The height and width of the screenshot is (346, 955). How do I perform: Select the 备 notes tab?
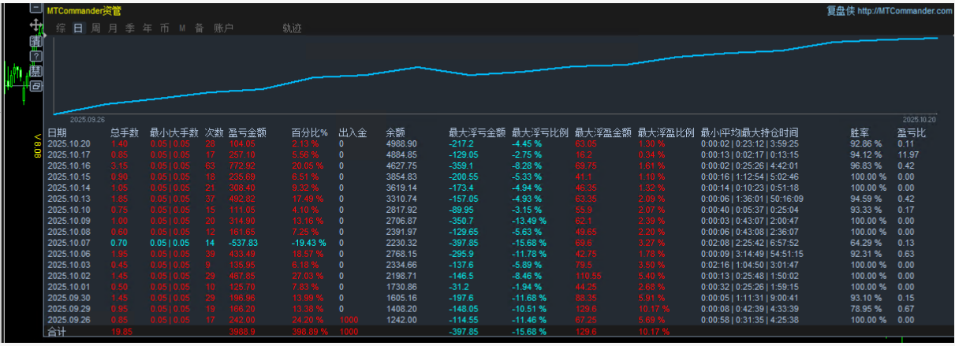pyautogui.click(x=200, y=28)
